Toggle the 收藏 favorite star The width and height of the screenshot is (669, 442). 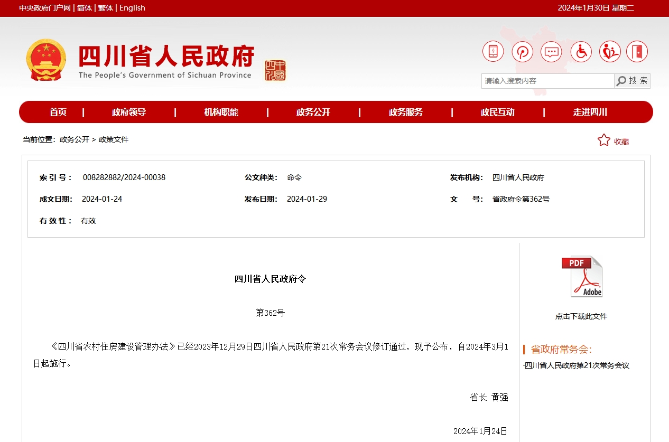(604, 139)
